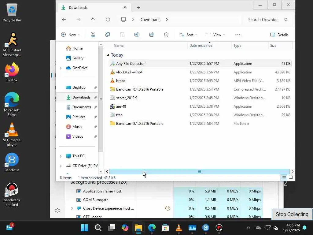Click horizontal scrollbar right arrow
313x235 pixels.
pyautogui.click(x=293, y=171)
